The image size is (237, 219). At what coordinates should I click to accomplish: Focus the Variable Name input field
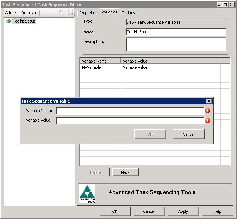click(130, 111)
